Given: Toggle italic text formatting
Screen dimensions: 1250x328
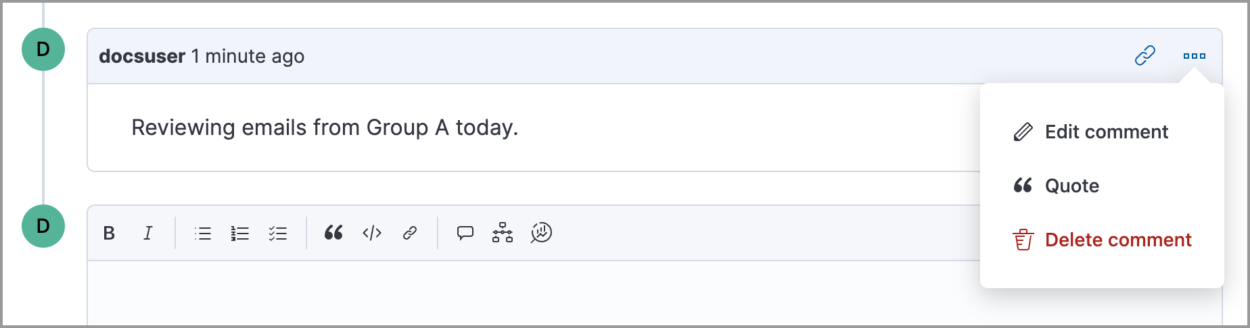Looking at the screenshot, I should click(x=147, y=234).
